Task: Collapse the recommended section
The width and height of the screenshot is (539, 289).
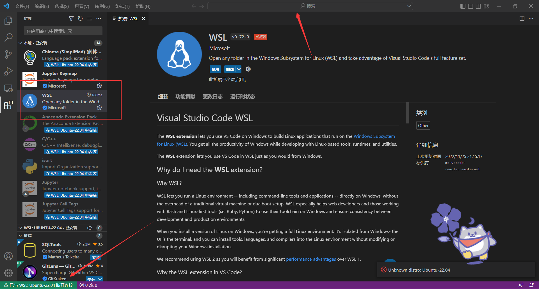Action: coord(20,236)
